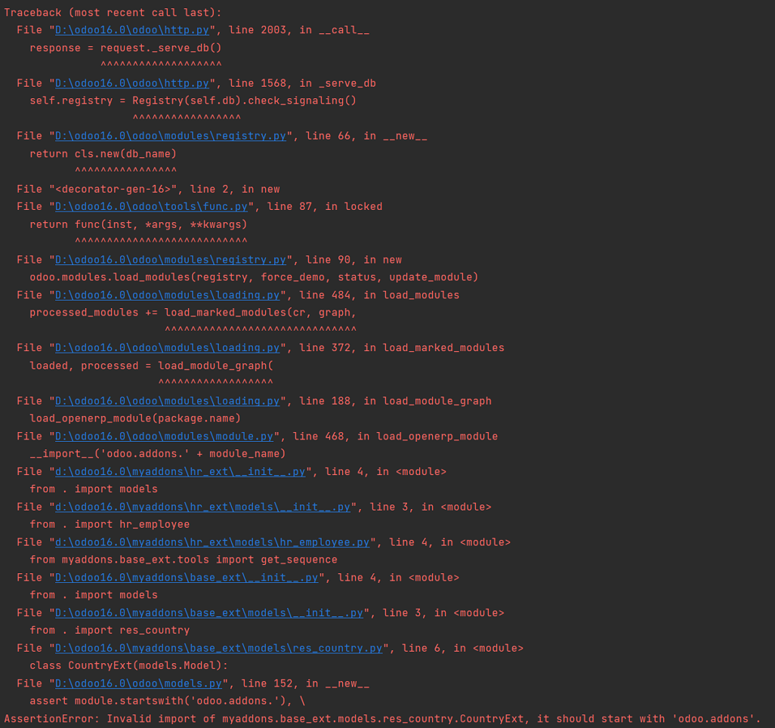
Task: Open the hr_ext\__init__.py file link
Action: click(x=180, y=472)
